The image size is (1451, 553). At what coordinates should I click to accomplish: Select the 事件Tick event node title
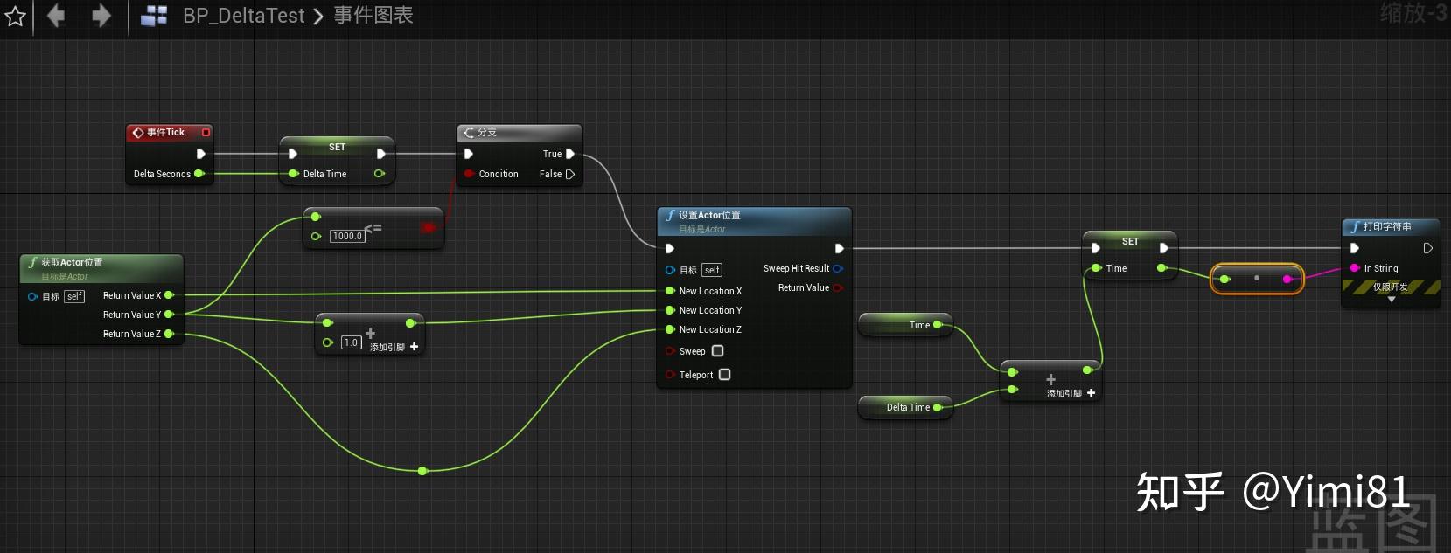coord(165,132)
